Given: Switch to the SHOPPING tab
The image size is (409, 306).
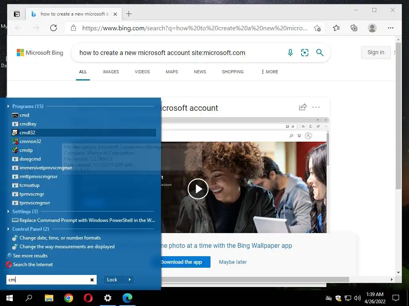Looking at the screenshot, I should pos(233,72).
